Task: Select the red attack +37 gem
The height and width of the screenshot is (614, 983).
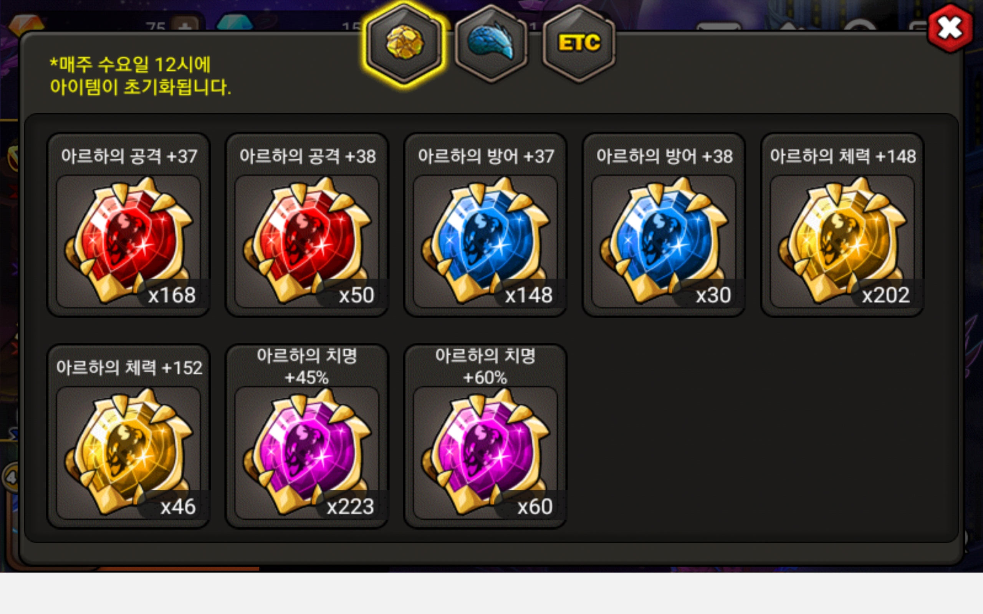Action: [128, 240]
